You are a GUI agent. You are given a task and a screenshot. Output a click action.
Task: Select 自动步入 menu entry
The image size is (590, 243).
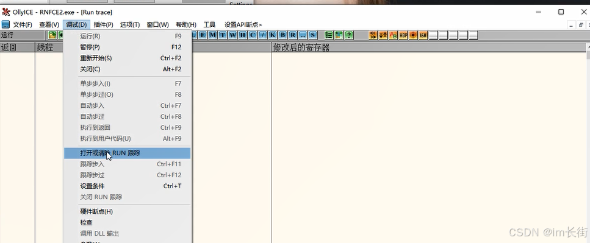point(127,105)
